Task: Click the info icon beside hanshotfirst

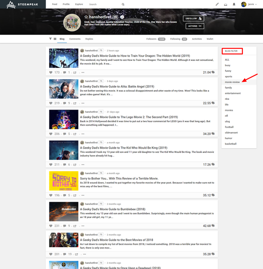Action: 122,17
